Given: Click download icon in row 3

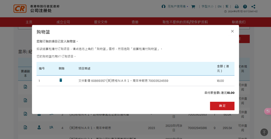Looking at the screenshot, I should 25,114.
